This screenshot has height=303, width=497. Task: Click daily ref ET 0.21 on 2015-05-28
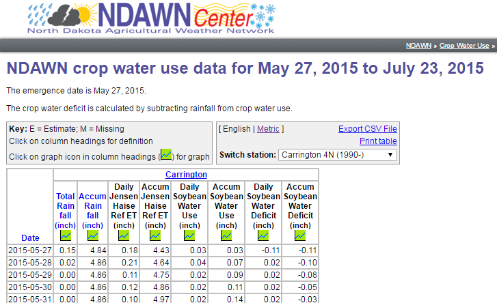[124, 263]
